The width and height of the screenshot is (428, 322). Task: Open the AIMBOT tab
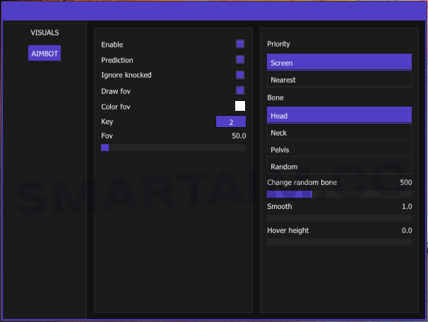[44, 54]
